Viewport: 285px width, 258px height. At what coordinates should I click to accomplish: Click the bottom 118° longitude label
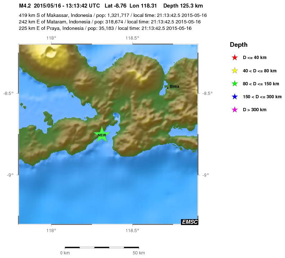(x=51, y=231)
